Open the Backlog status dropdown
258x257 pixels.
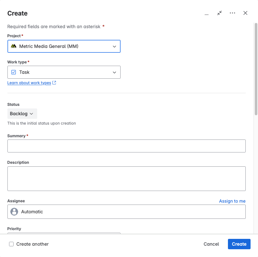tap(22, 114)
